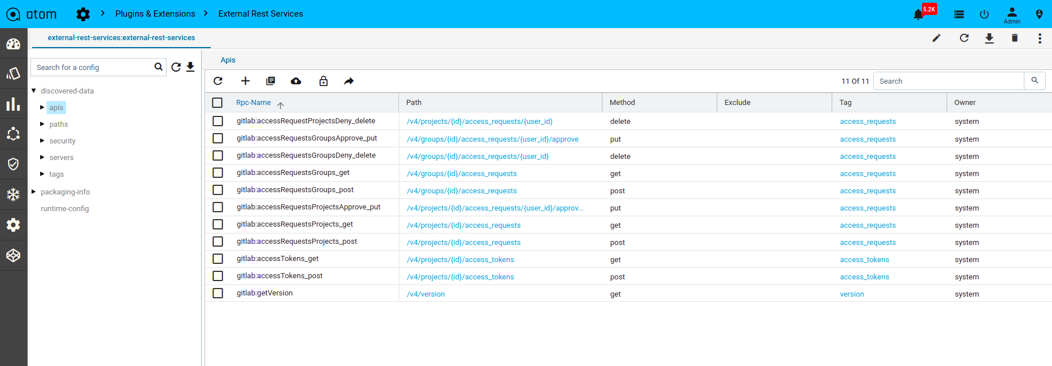The width and height of the screenshot is (1052, 366).
Task: Toggle the select-all checkbox in table header
Action: [217, 103]
